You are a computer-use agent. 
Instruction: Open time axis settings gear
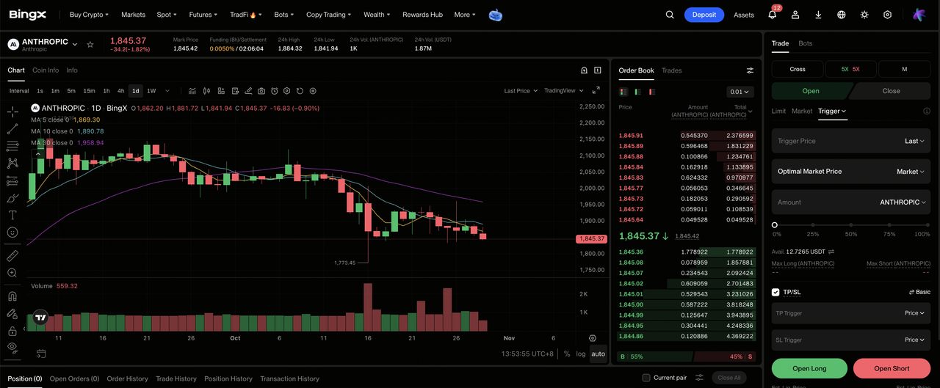[x=593, y=338]
